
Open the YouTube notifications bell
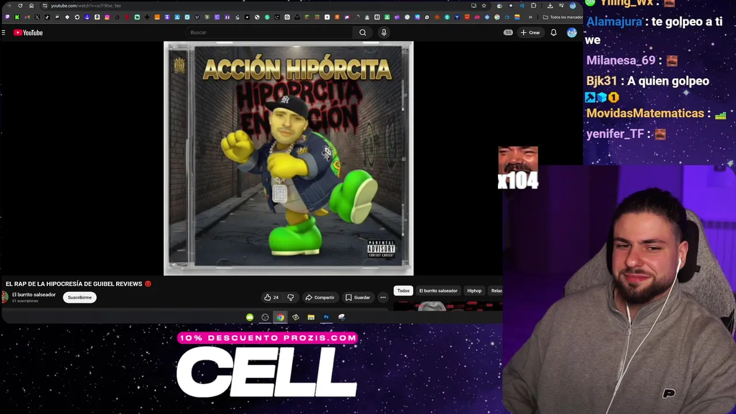tap(554, 33)
